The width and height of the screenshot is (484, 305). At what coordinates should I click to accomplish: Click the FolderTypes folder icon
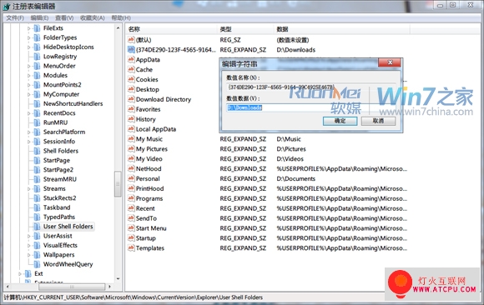[37, 37]
